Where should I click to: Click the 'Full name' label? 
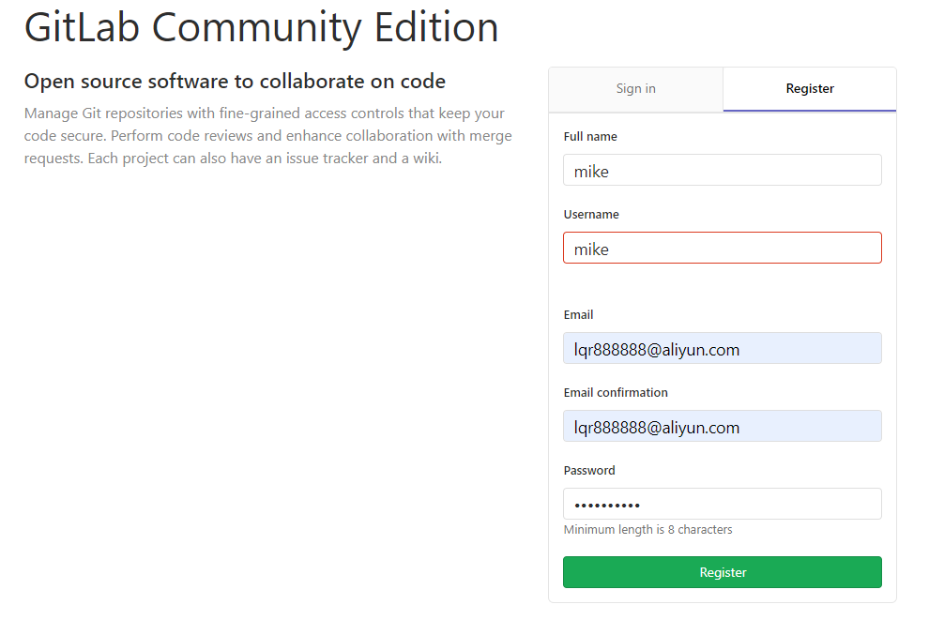(590, 137)
